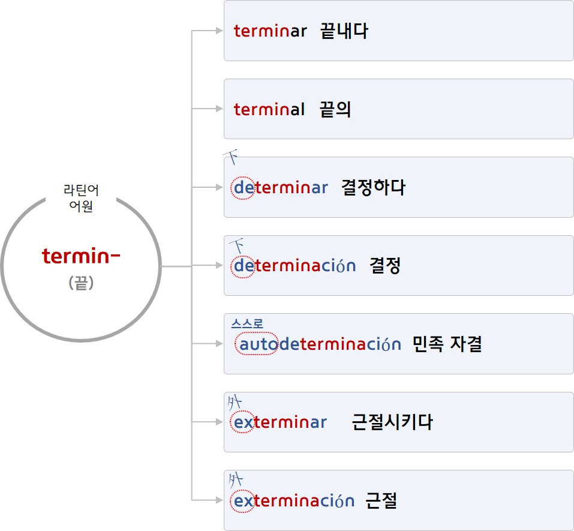Click the 근절시키다 meaning text

[392, 422]
